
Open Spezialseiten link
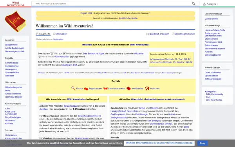[211, 76]
